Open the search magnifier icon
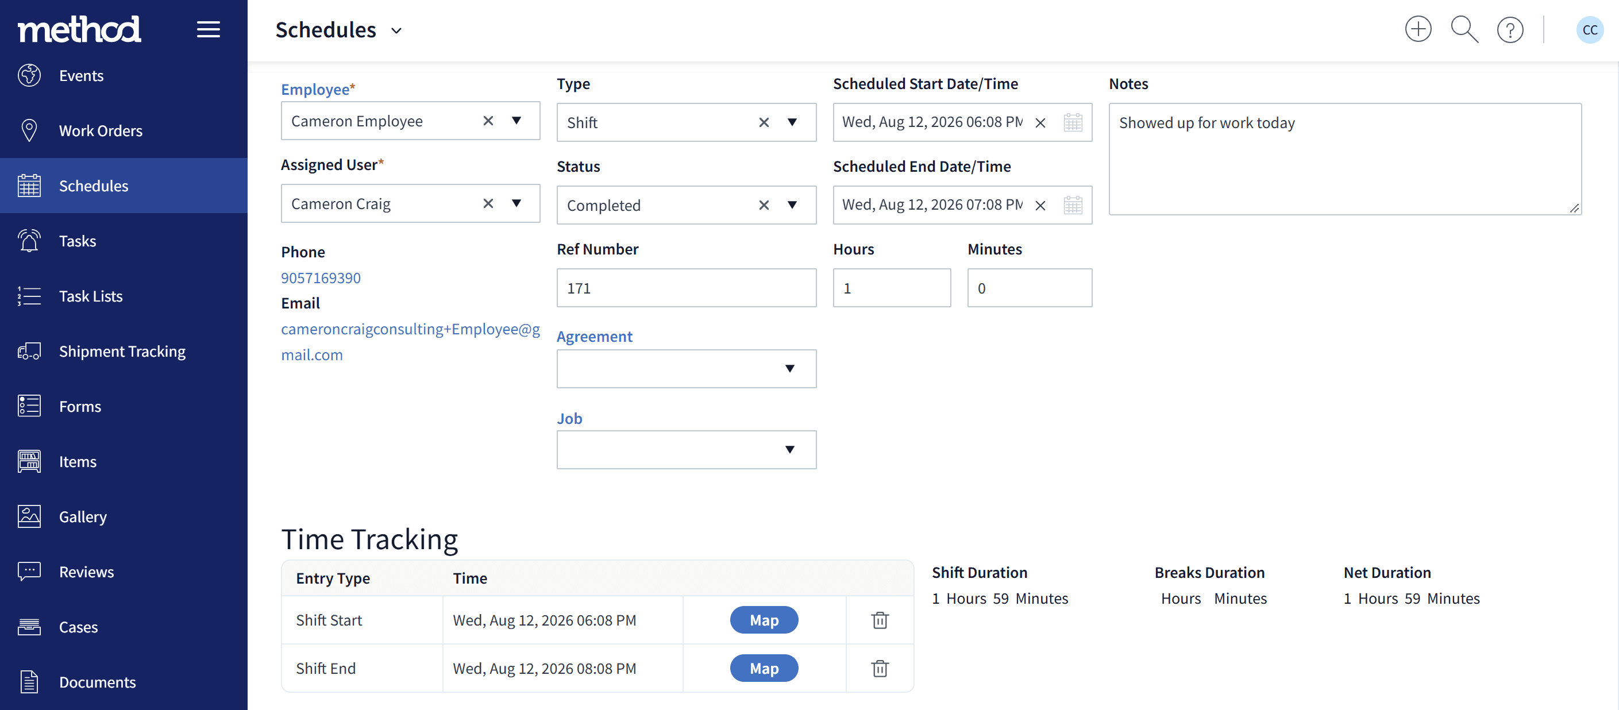The image size is (1619, 710). click(x=1464, y=29)
